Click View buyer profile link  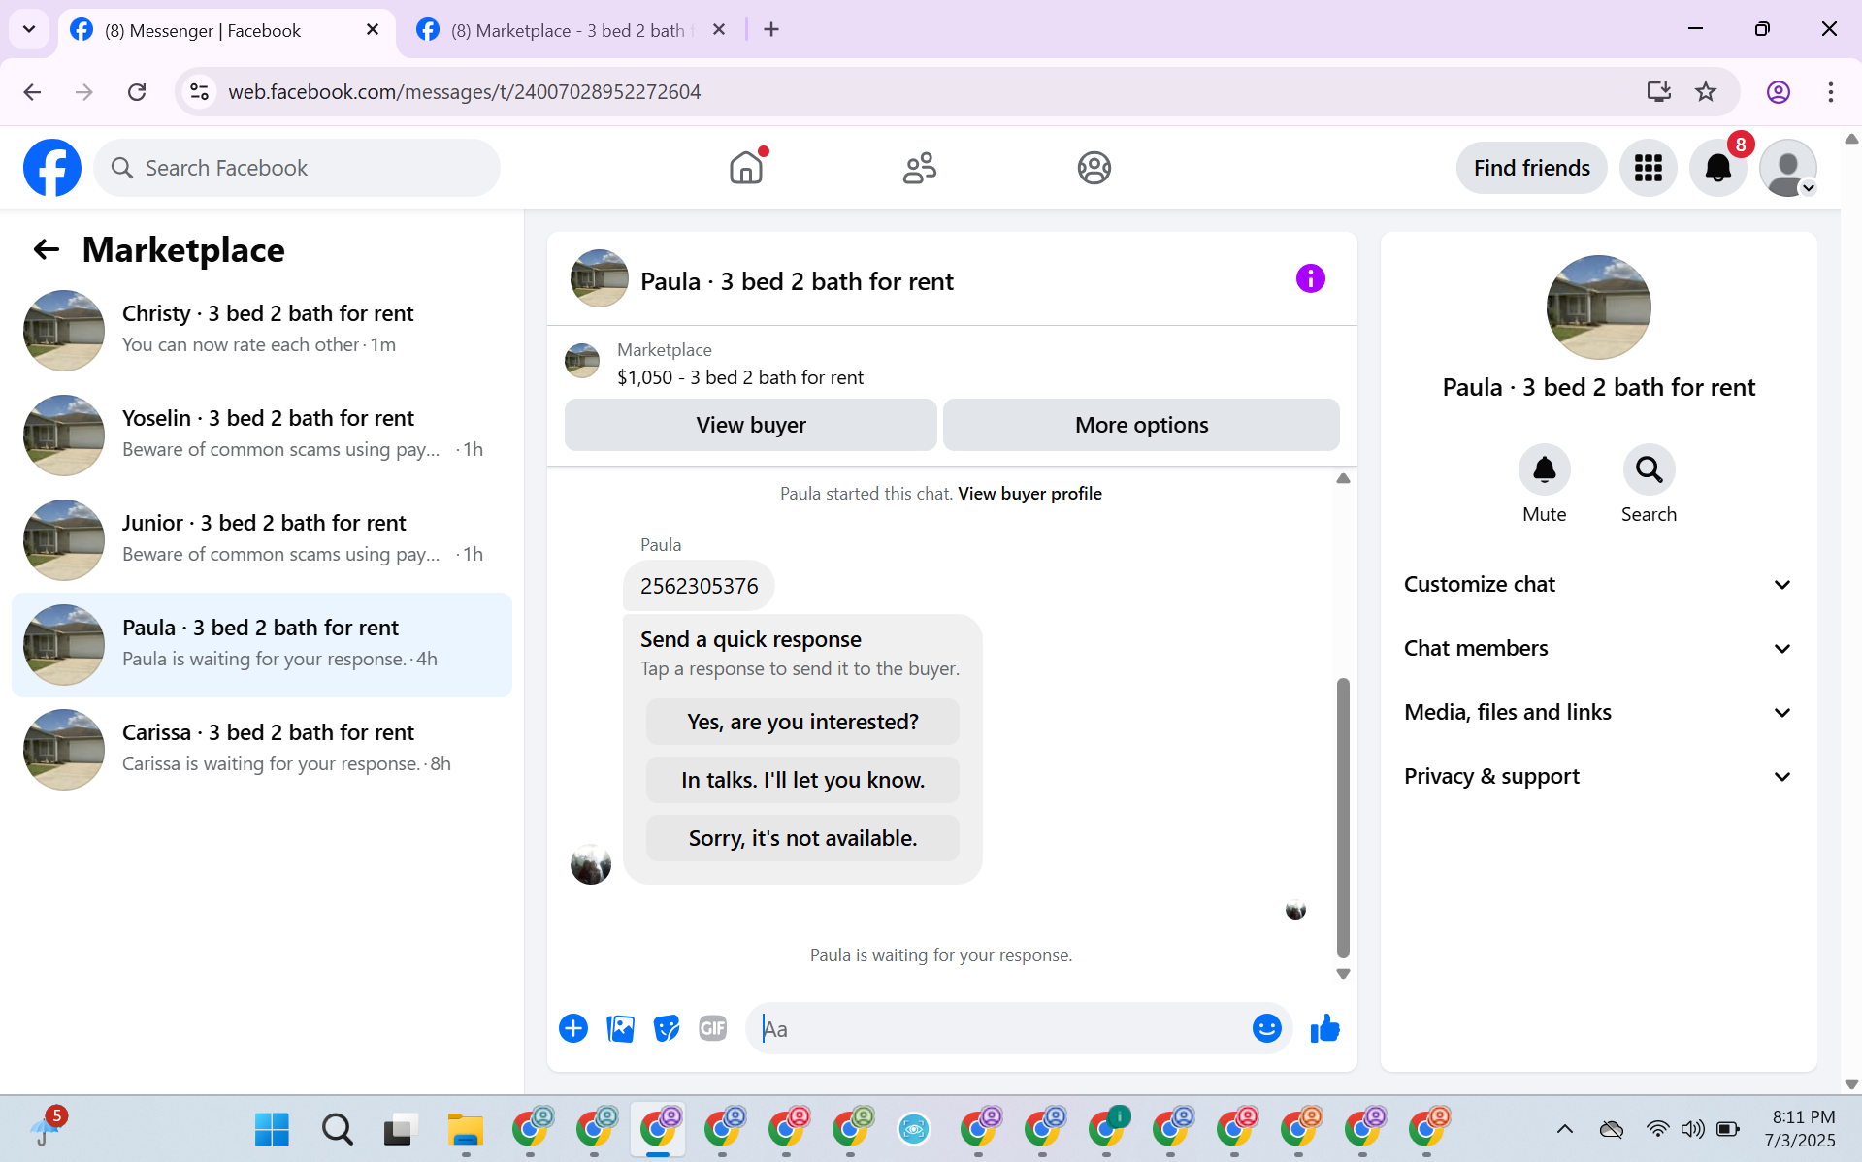pyautogui.click(x=1029, y=493)
